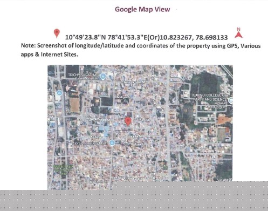Click the coordinates text 10°49'23.8"N 78°41'53.3"E
The width and height of the screenshot is (268, 211).
click(106, 37)
